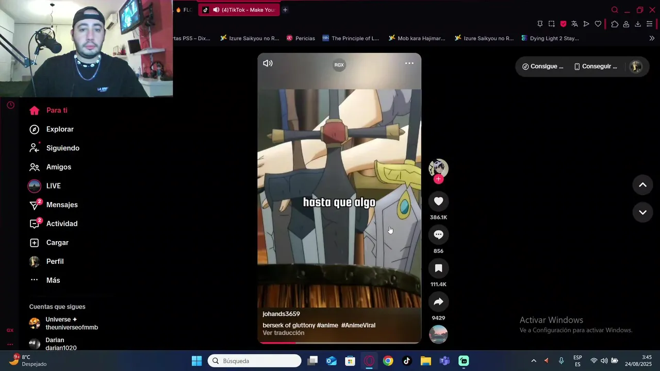
Task: Open The Principle of L... bookmark
Action: pos(351,38)
